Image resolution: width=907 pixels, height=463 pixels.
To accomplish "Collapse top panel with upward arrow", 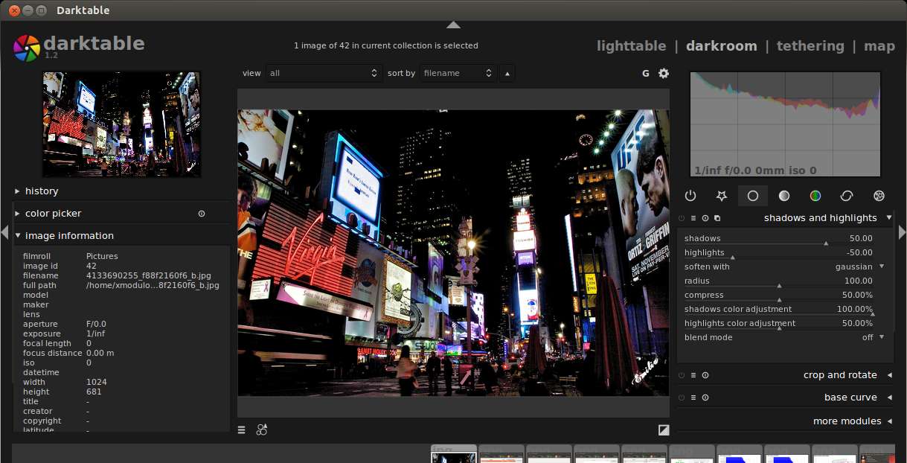I will 453,25.
